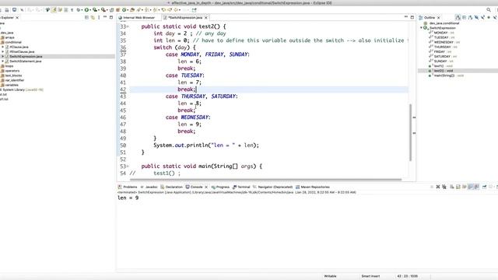Expand SwitchExpression.java in Package Explorer
Screen dimensions: 498x280
pos(3,57)
